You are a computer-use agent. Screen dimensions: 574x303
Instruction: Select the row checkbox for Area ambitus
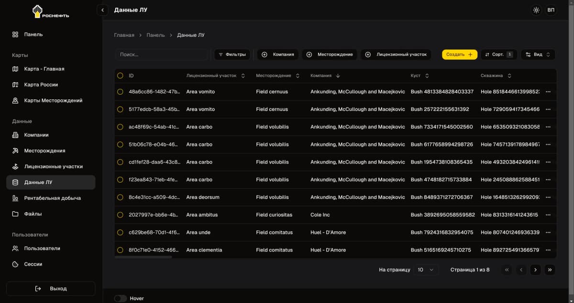[120, 215]
